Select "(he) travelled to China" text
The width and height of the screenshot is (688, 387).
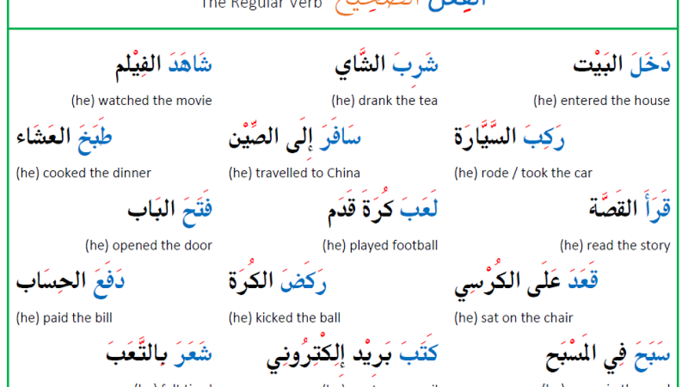click(294, 173)
